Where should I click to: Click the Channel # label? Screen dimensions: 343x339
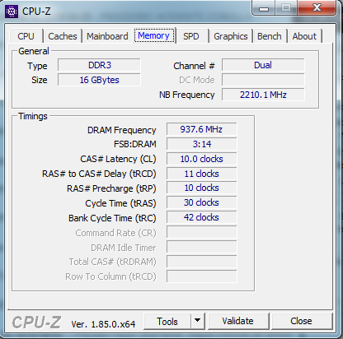click(194, 66)
